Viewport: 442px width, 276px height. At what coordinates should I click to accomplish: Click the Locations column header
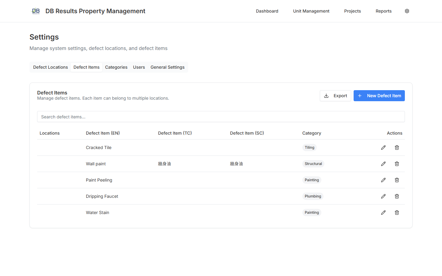pos(50,133)
